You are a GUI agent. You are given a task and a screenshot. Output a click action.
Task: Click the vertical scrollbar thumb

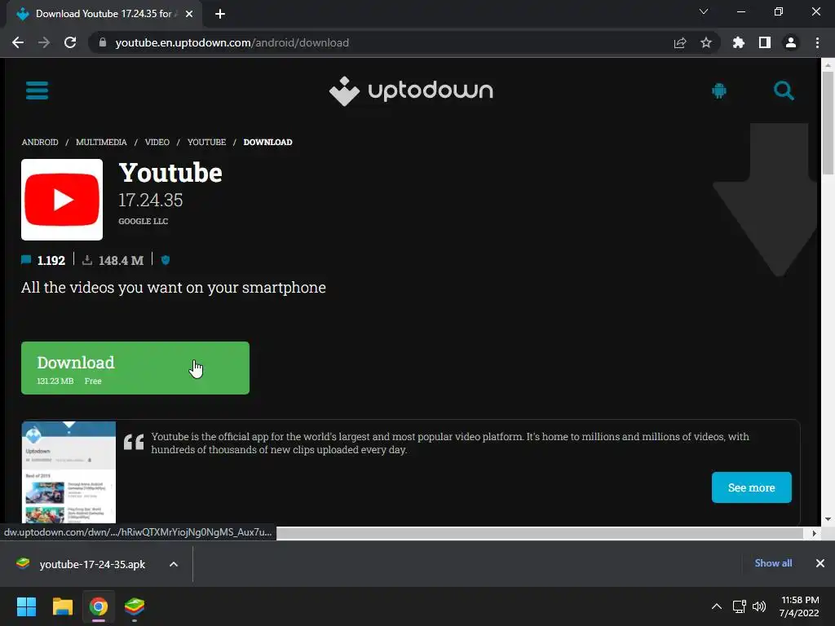[828, 122]
